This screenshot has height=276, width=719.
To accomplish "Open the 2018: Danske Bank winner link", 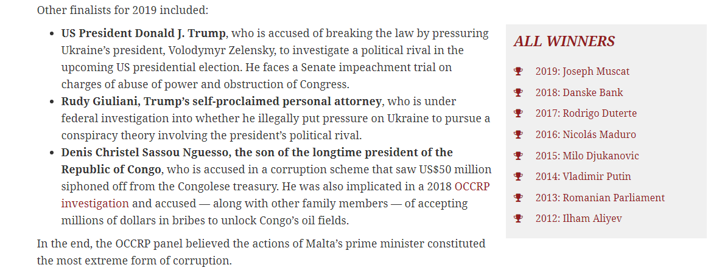I will 579,92.
